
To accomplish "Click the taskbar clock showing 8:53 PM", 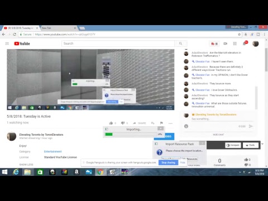I will [260, 172].
